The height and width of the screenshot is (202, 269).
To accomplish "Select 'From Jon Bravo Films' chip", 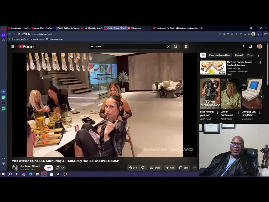I will (x=220, y=55).
